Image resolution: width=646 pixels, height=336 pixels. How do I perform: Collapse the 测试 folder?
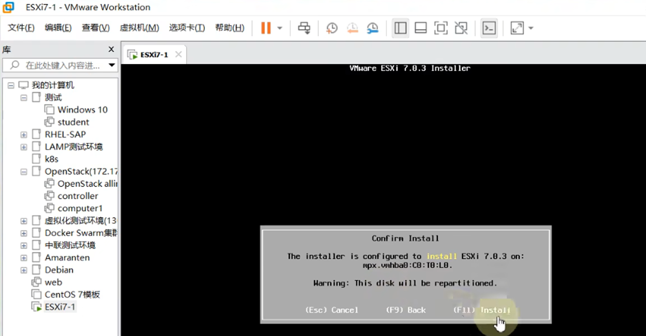click(23, 98)
